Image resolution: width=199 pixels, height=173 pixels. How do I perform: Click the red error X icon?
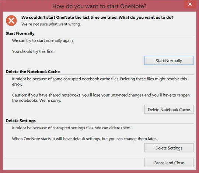pyautogui.click(x=11, y=21)
